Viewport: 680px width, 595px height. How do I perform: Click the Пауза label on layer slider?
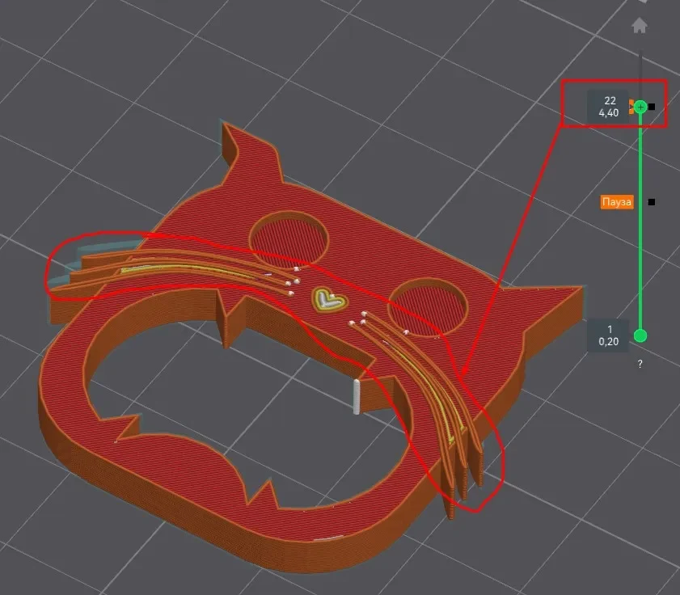click(x=617, y=201)
